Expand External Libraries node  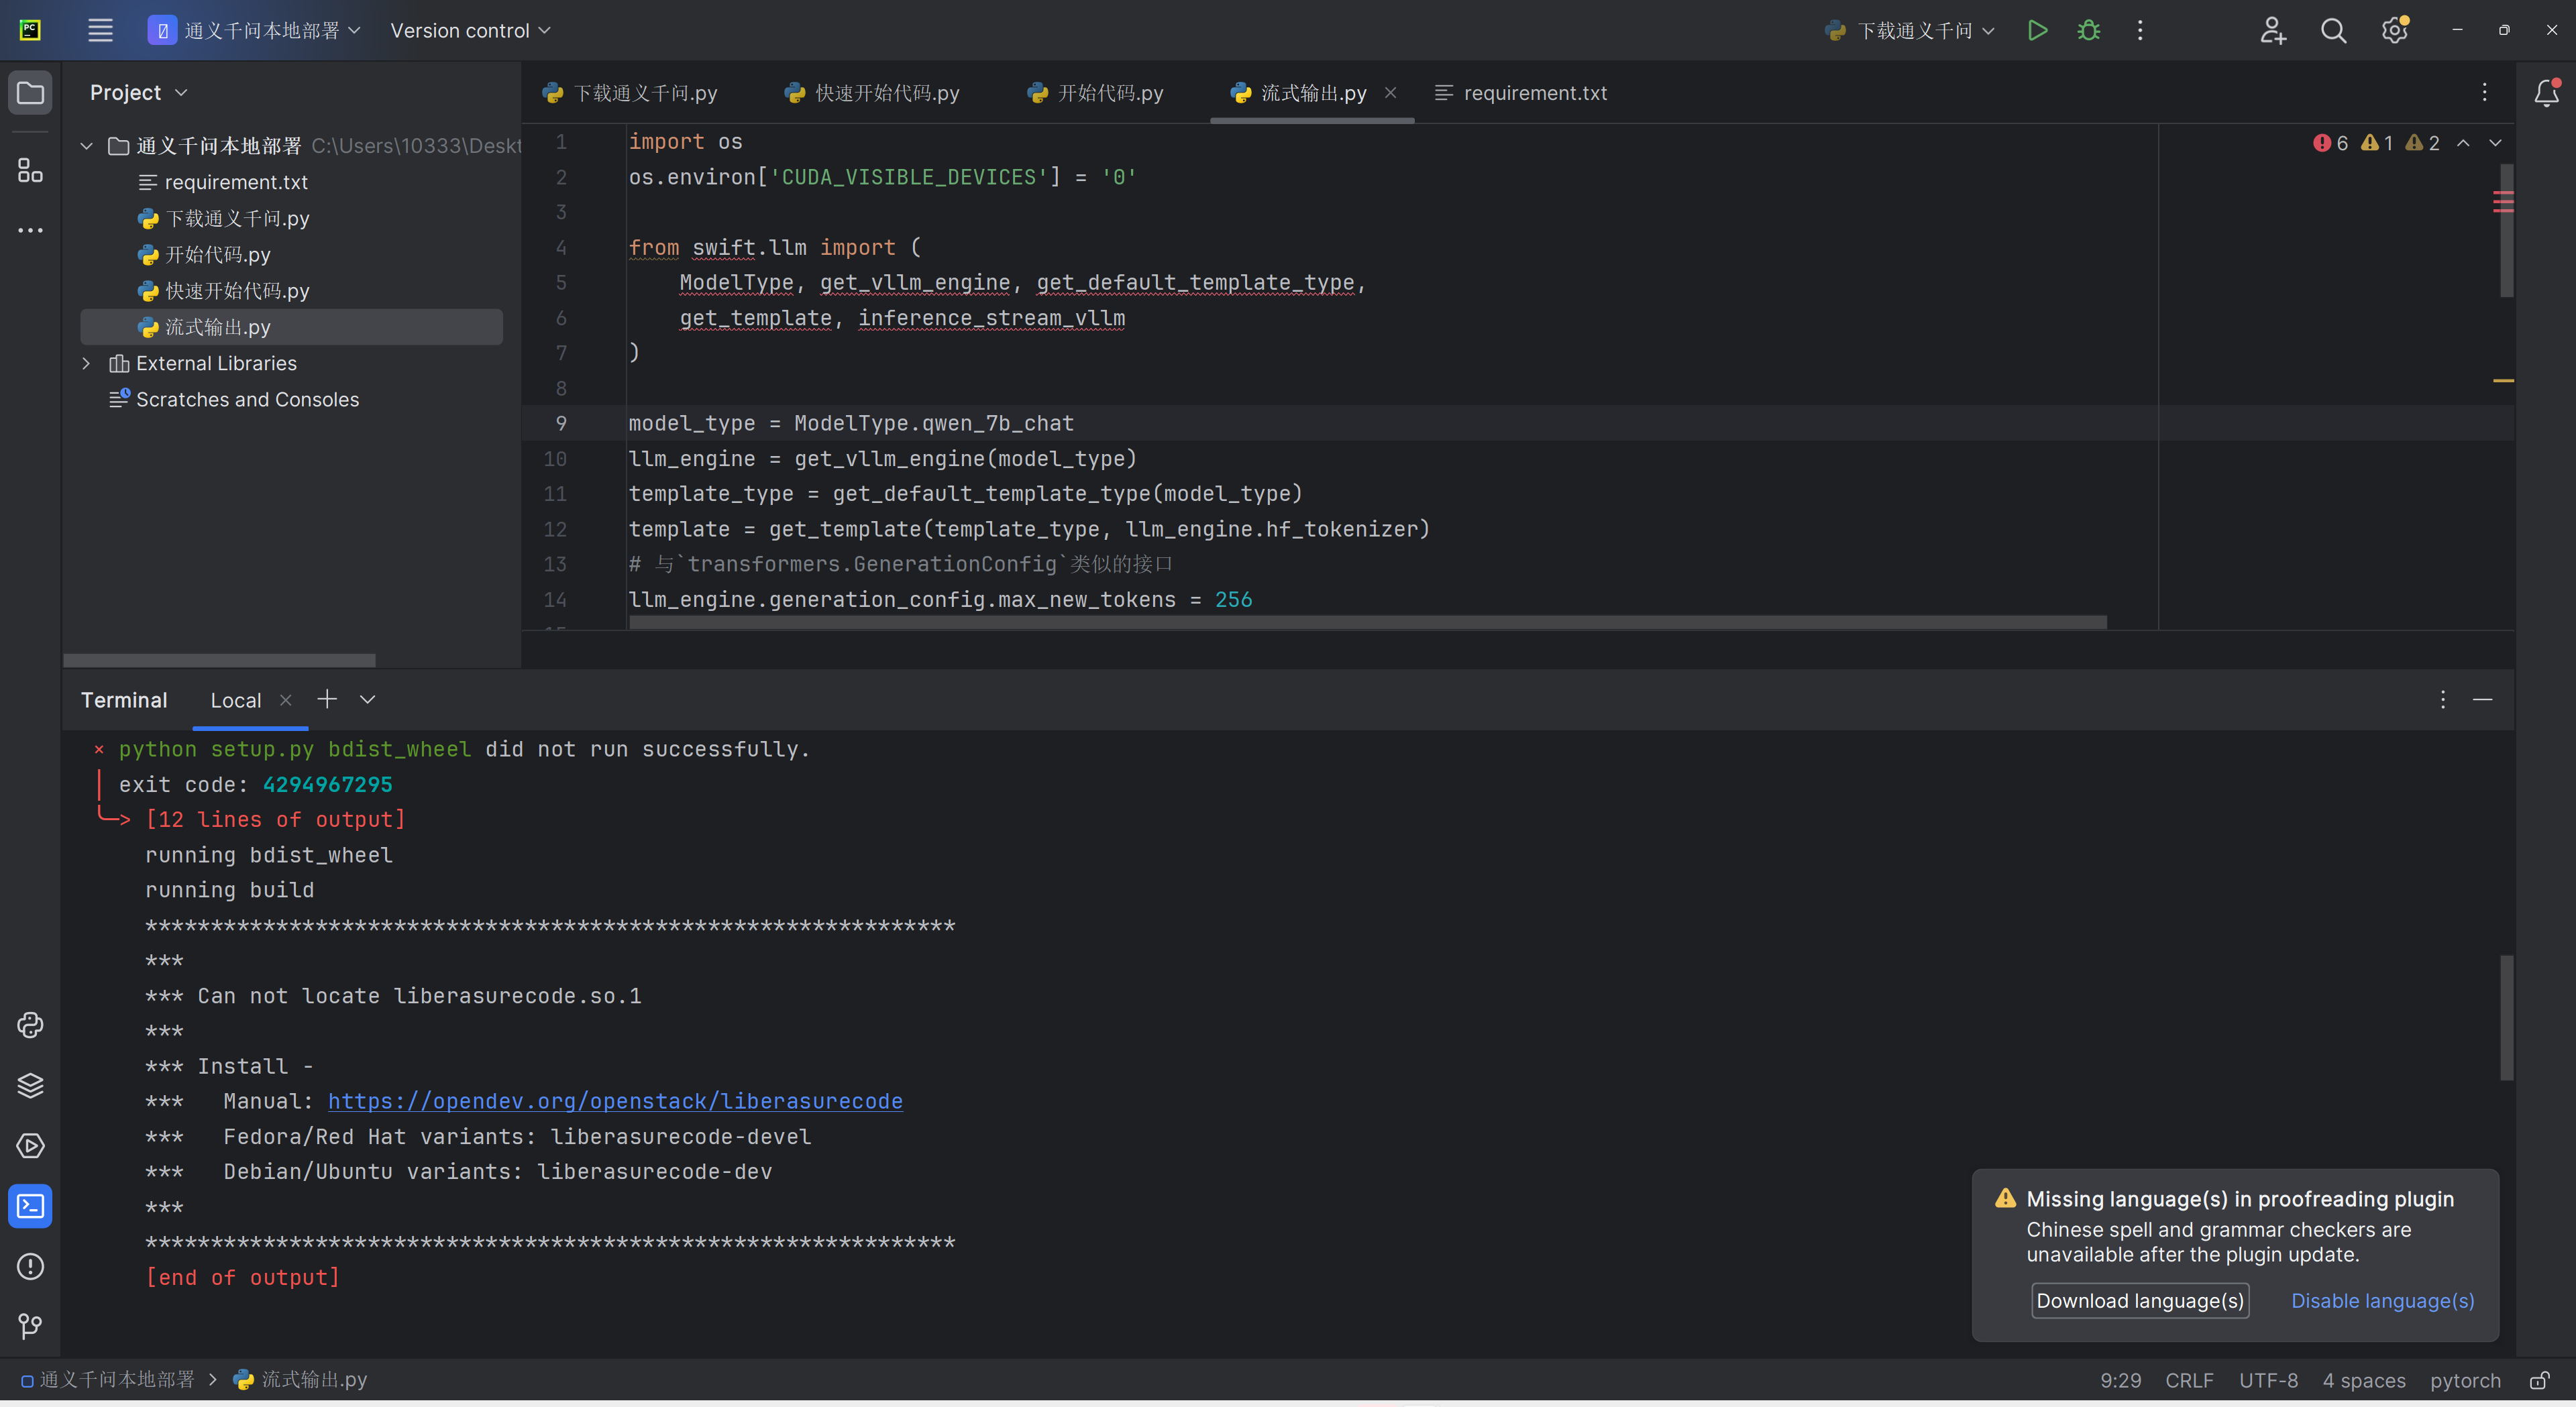pyautogui.click(x=87, y=363)
